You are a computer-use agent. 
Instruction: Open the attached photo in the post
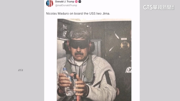(x=94, y=60)
